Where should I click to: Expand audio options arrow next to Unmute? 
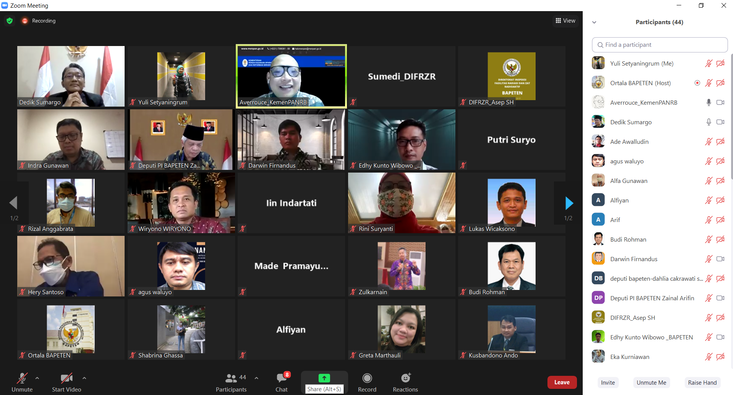click(37, 378)
